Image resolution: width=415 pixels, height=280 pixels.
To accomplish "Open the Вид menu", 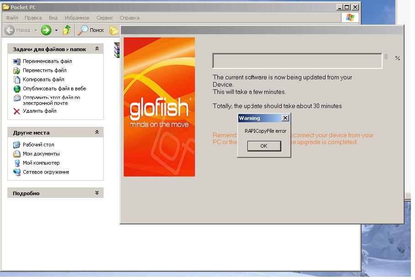I will [x=53, y=18].
